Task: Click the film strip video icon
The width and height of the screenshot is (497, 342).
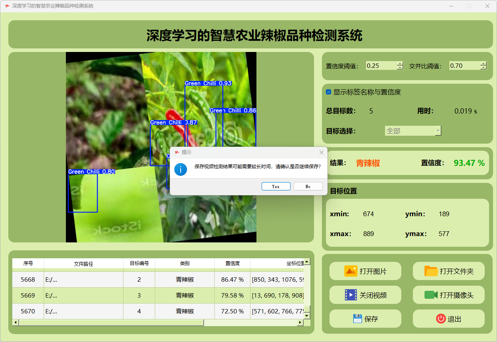Action: pyautogui.click(x=351, y=295)
